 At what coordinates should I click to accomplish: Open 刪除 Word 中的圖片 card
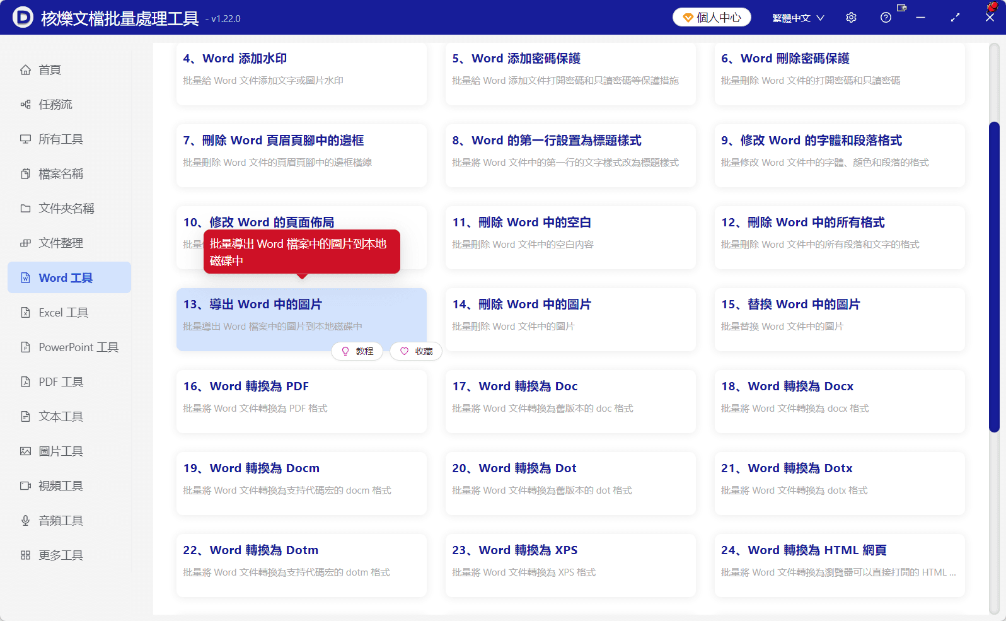click(570, 320)
